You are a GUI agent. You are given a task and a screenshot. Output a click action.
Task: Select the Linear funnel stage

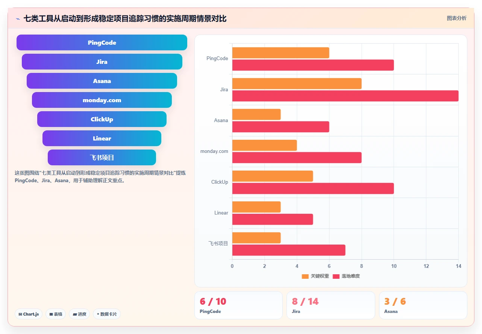102,138
